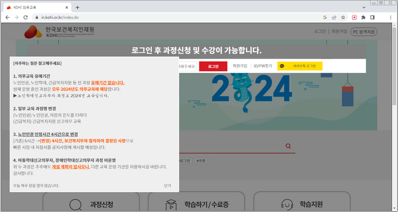Click the 과정신청 magnifier icon
This screenshot has height=212, width=398.
point(76,205)
